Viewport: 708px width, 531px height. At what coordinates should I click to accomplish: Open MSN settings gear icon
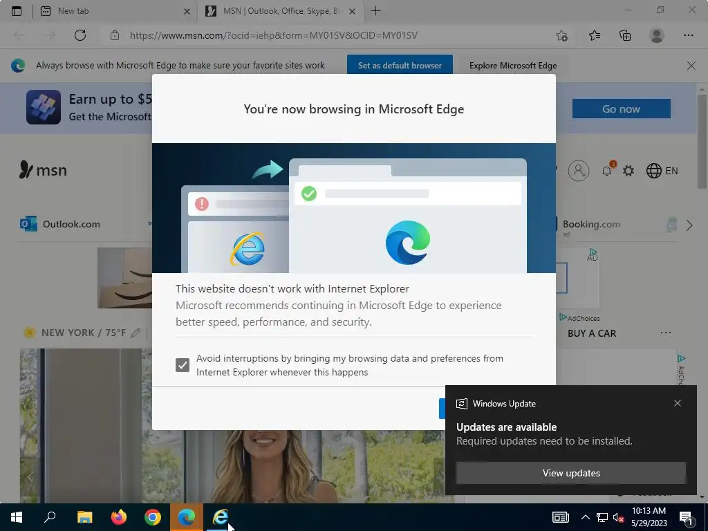click(x=628, y=171)
